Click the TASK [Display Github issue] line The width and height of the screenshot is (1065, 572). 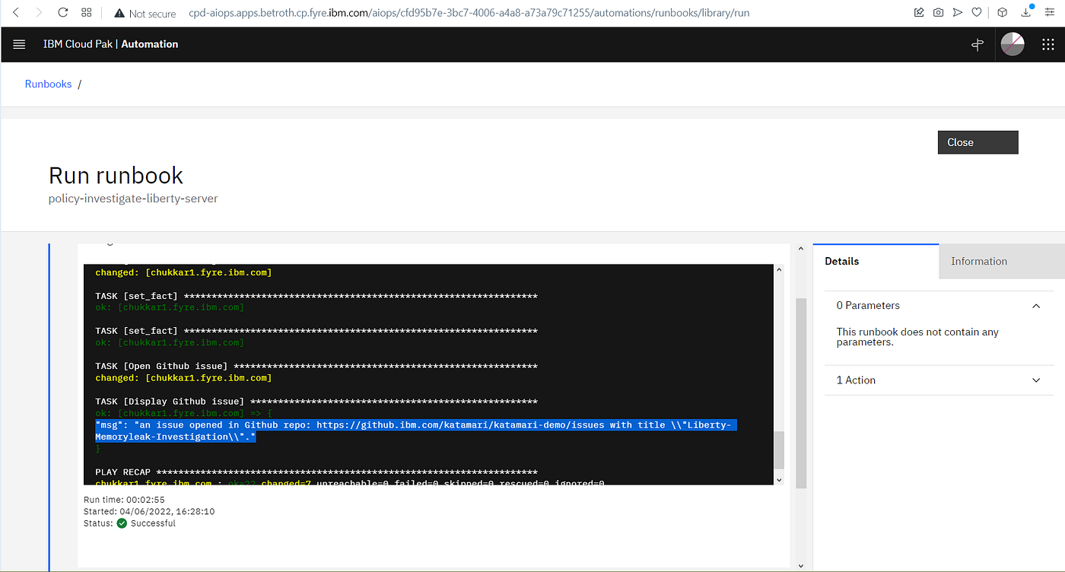point(316,402)
